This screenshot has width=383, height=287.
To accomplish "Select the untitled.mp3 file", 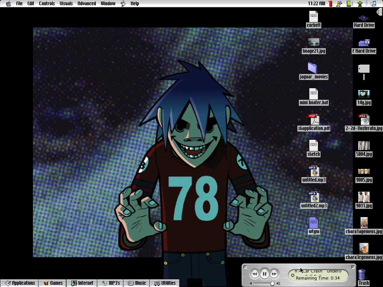I will [x=314, y=171].
